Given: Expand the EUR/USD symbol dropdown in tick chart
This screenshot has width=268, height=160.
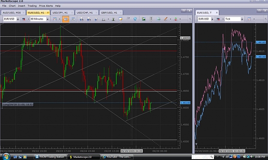Looking at the screenshot, I should click(212, 19).
